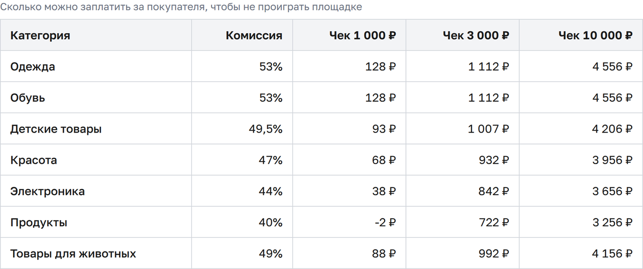The width and height of the screenshot is (643, 269).
Task: Click the Обувь row label
Action: click(x=28, y=98)
